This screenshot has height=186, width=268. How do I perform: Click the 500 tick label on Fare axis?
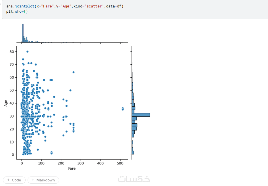(120, 163)
